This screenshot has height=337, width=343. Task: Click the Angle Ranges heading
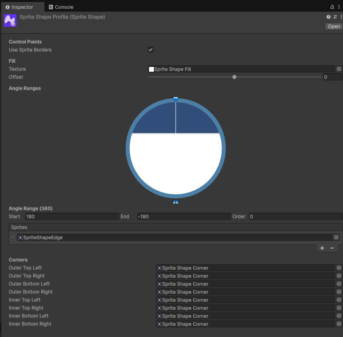25,88
